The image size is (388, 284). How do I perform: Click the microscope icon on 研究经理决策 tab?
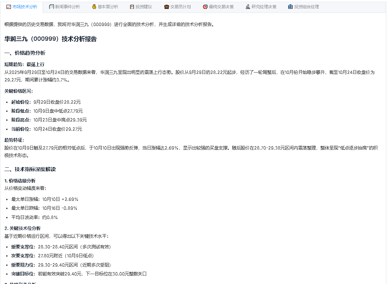coord(248,7)
